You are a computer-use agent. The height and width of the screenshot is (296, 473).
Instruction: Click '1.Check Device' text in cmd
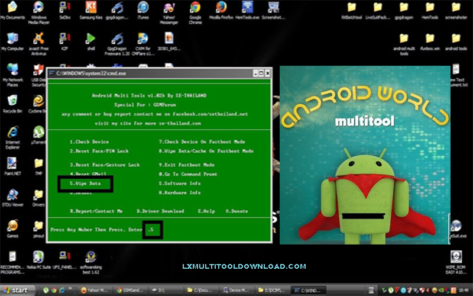(x=89, y=141)
